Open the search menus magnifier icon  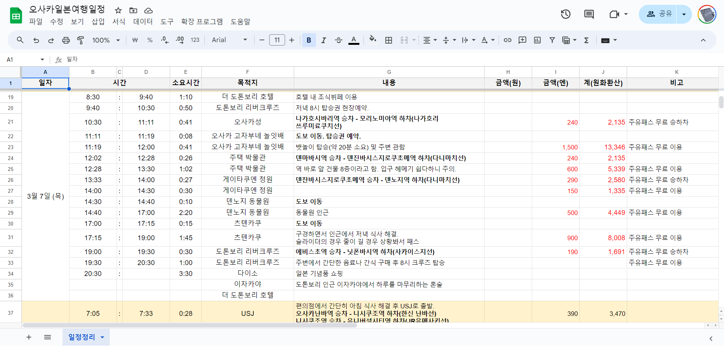[20, 40]
